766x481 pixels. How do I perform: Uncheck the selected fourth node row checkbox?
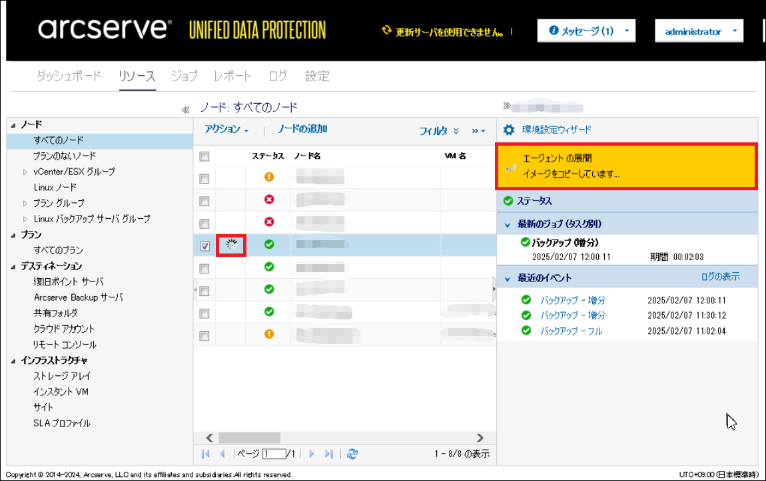204,246
